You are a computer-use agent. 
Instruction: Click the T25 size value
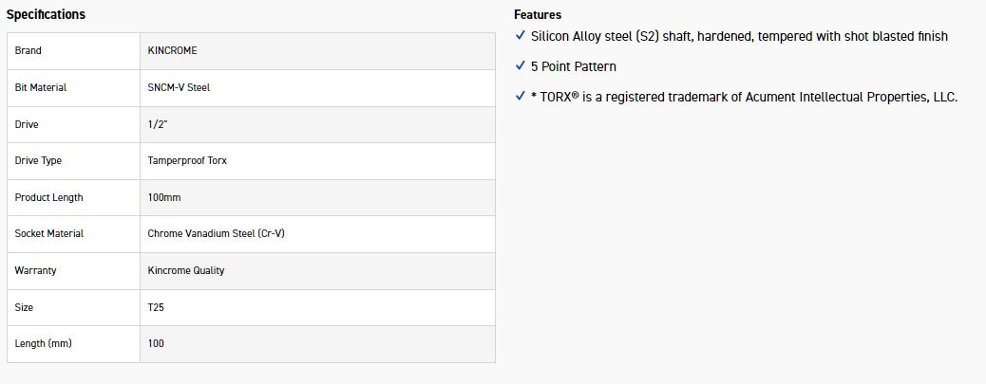[x=157, y=307]
